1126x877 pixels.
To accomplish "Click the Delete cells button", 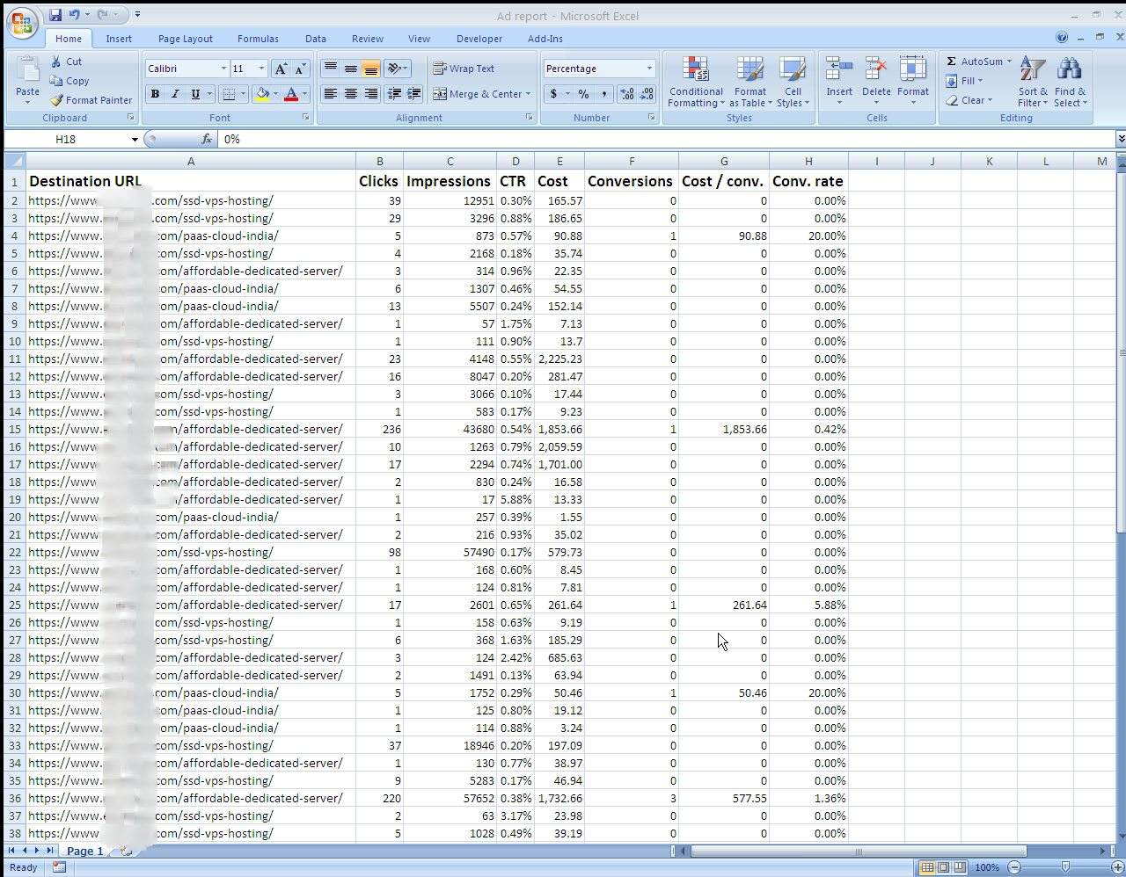I will click(876, 82).
